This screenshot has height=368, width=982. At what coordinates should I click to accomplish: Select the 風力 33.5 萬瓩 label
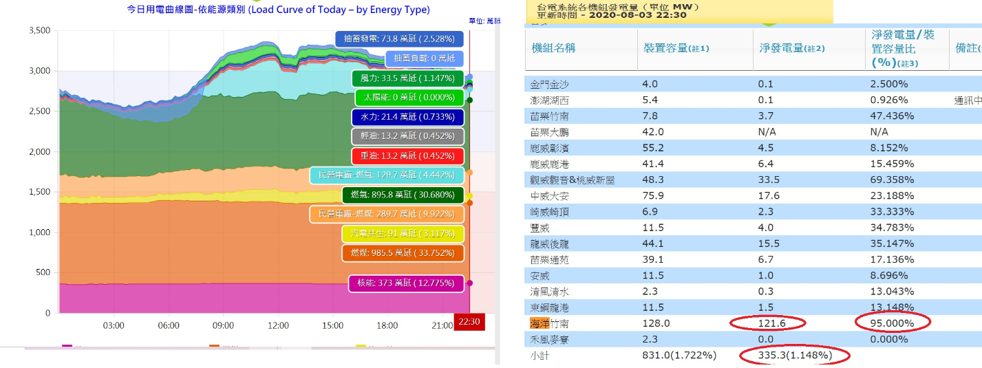(407, 78)
